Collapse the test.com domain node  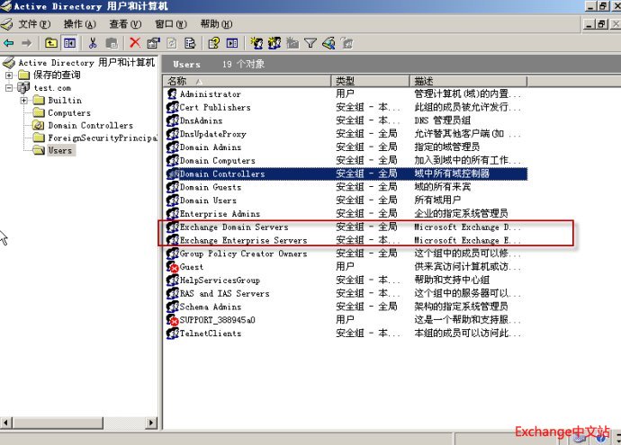(9, 88)
